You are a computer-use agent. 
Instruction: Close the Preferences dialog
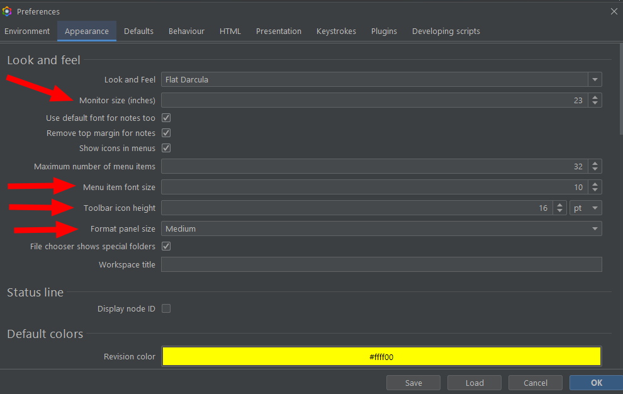[x=614, y=11]
